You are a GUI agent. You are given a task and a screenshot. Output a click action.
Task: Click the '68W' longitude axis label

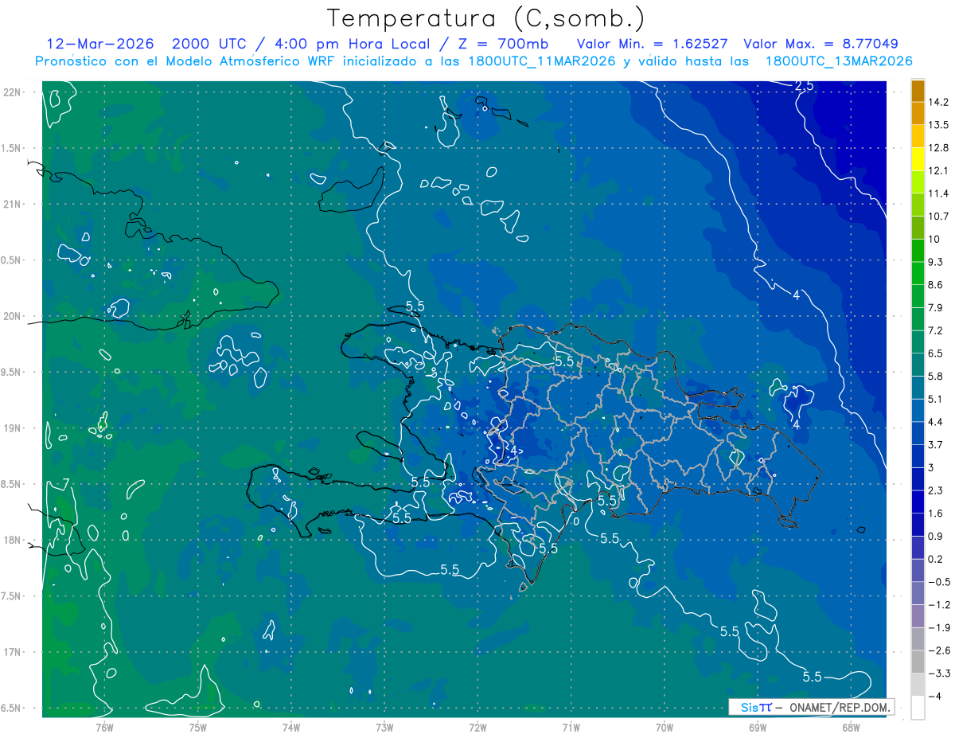coord(851,727)
